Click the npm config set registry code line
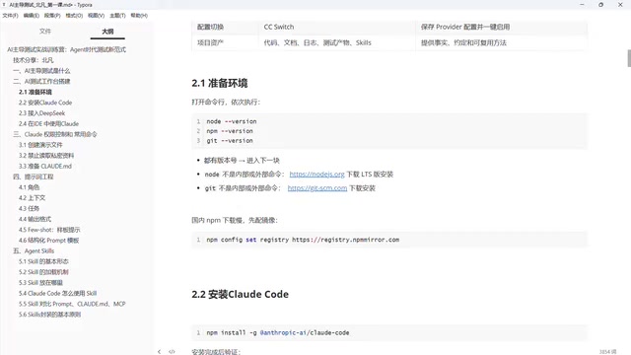 [x=303, y=240]
